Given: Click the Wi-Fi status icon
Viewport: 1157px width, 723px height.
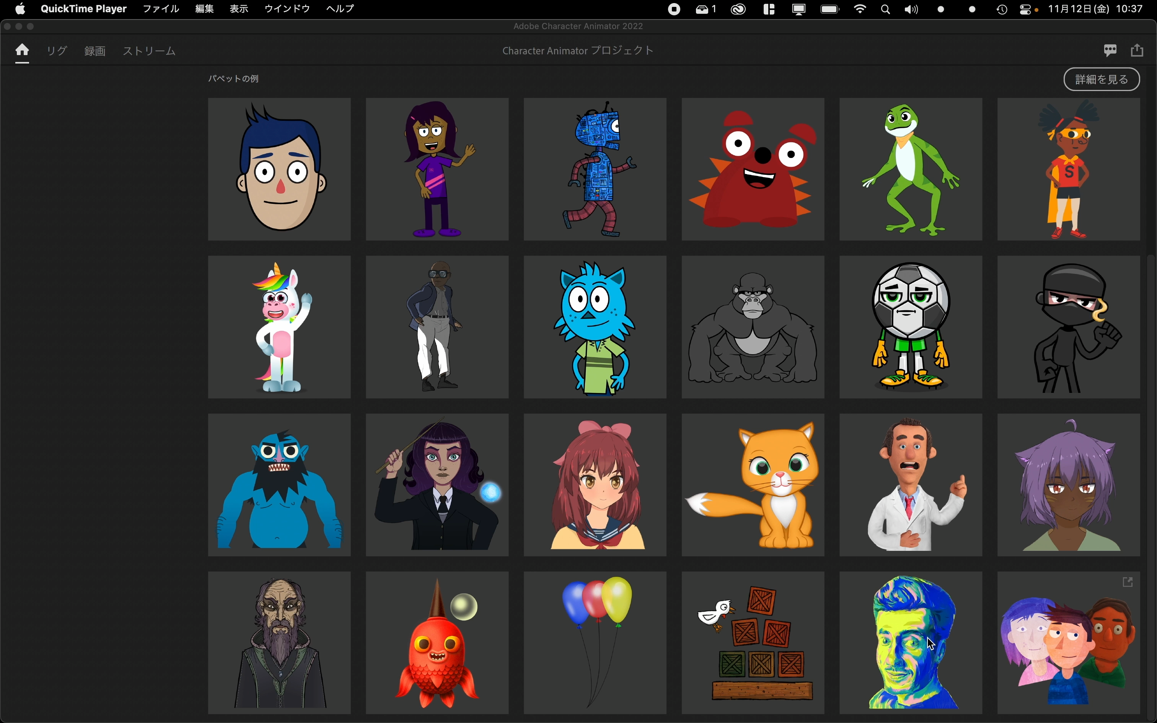Looking at the screenshot, I should (860, 9).
